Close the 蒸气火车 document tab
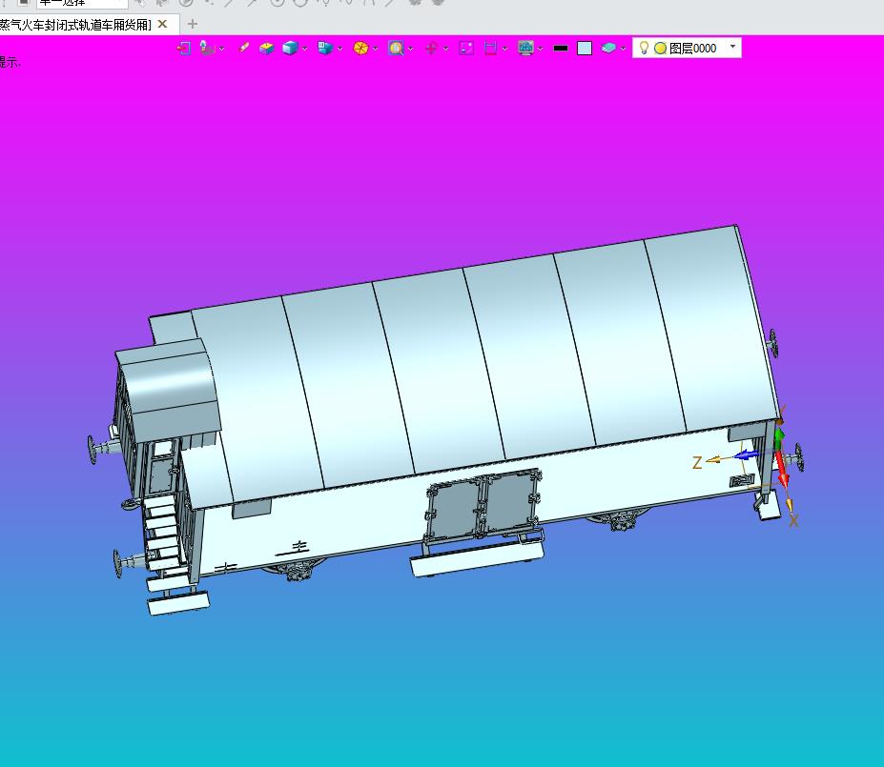Viewport: 884px width, 767px height. (162, 24)
